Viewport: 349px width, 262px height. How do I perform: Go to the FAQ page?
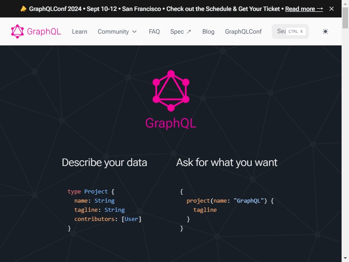click(154, 31)
